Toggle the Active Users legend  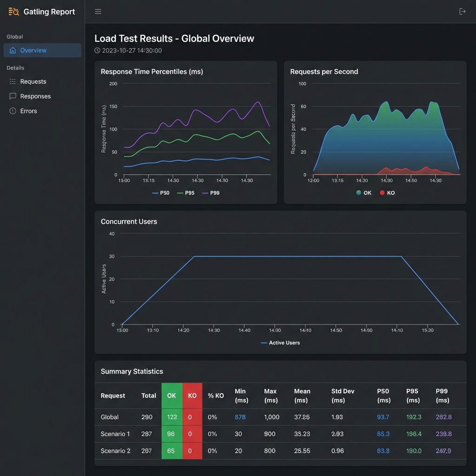pyautogui.click(x=280, y=343)
